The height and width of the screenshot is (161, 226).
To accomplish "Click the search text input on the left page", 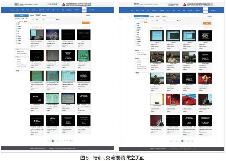I will click(x=50, y=20).
